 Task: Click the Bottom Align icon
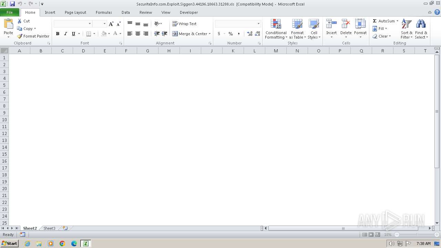coord(146,24)
